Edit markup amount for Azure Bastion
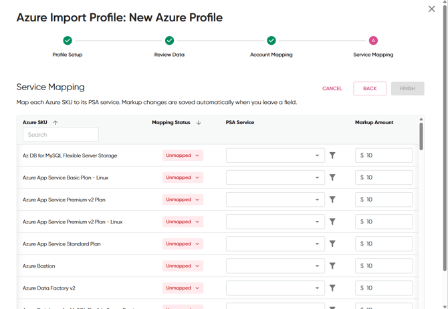Image resolution: width=448 pixels, height=309 pixels. click(384, 266)
